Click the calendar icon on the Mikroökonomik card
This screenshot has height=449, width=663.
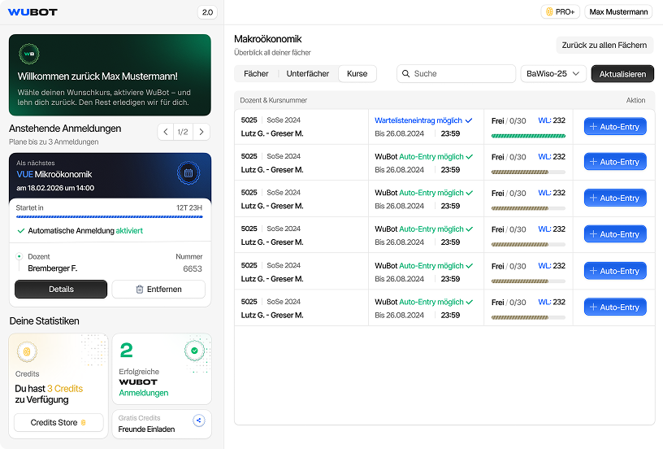188,173
